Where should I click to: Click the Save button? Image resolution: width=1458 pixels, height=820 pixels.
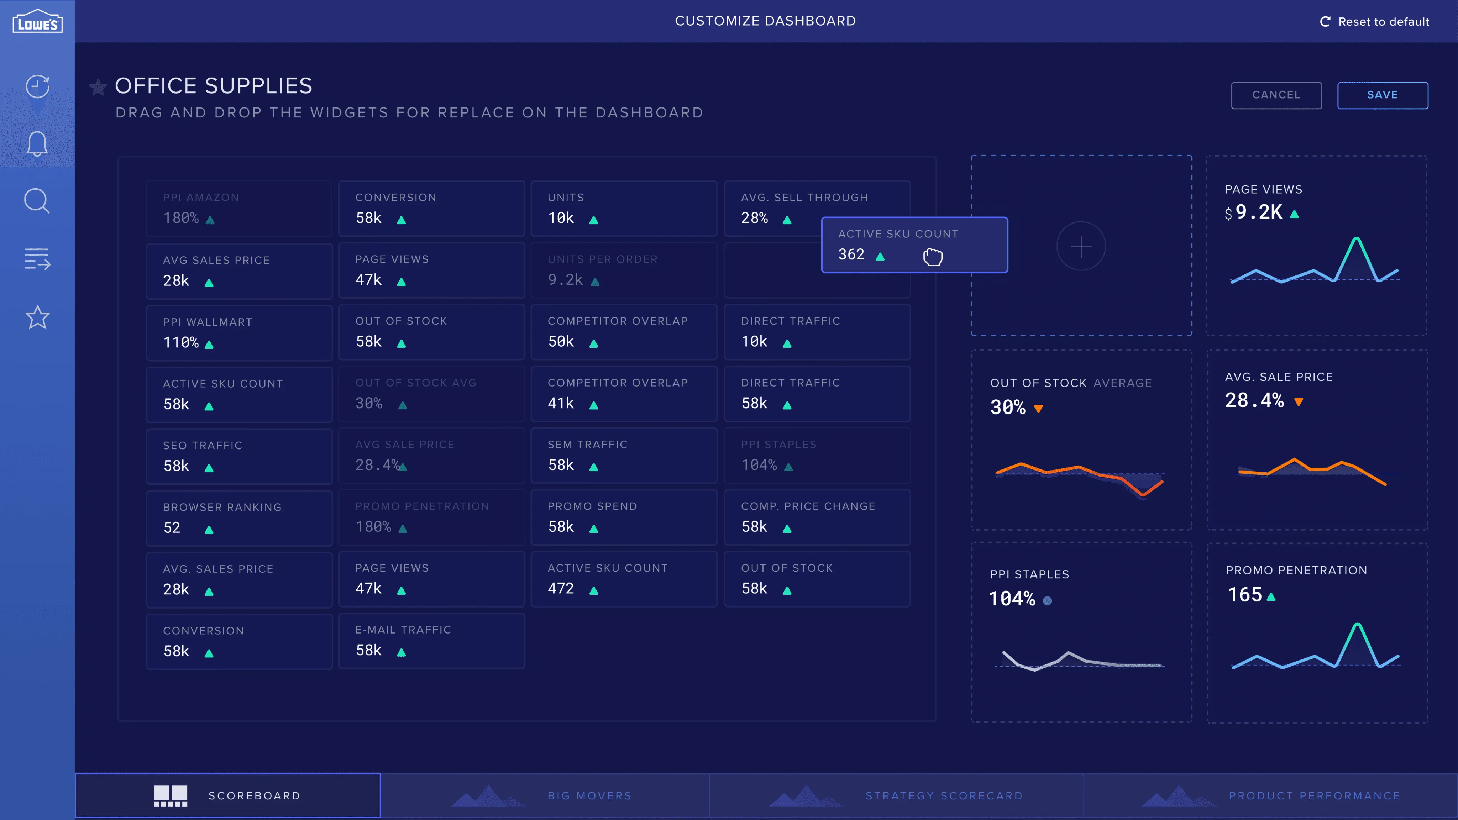tap(1383, 95)
